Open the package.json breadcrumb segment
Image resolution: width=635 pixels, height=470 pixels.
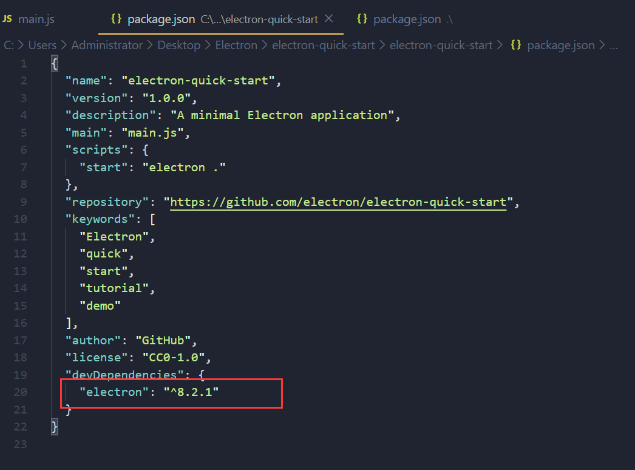point(561,45)
